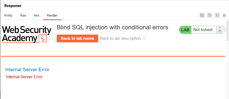The height and width of the screenshot is (99, 229).
Task: Click the Blind SQL injection lab title
Action: 112,27
